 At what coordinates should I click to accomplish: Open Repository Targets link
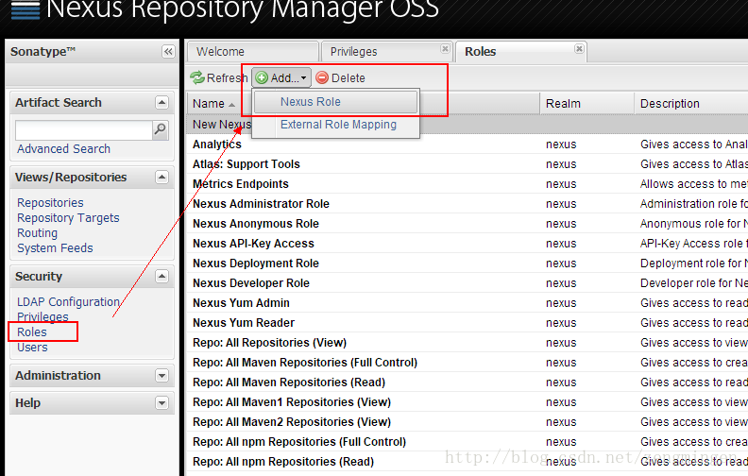68,218
